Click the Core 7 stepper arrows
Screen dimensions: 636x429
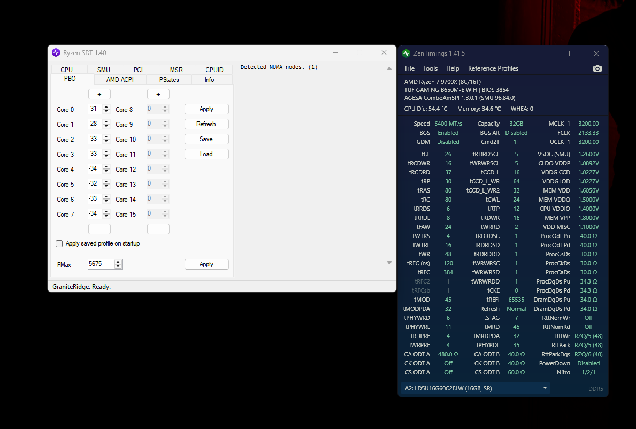pos(106,214)
